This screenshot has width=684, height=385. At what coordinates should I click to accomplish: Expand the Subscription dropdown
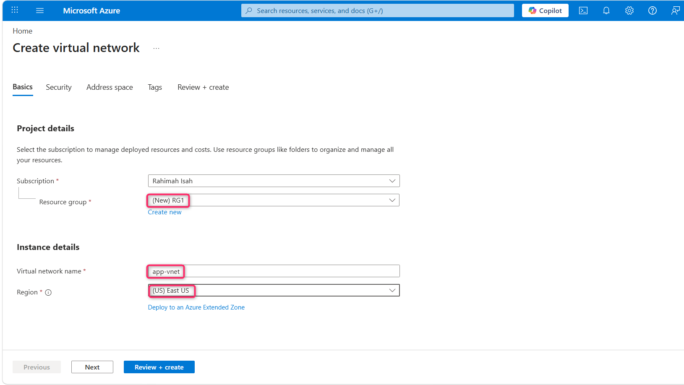[274, 181]
